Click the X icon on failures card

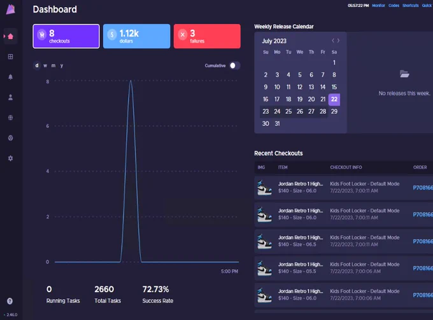(183, 35)
